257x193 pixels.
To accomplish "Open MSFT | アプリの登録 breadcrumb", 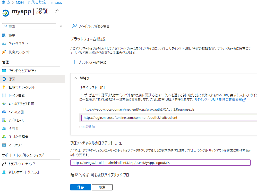I will point(31,3).
